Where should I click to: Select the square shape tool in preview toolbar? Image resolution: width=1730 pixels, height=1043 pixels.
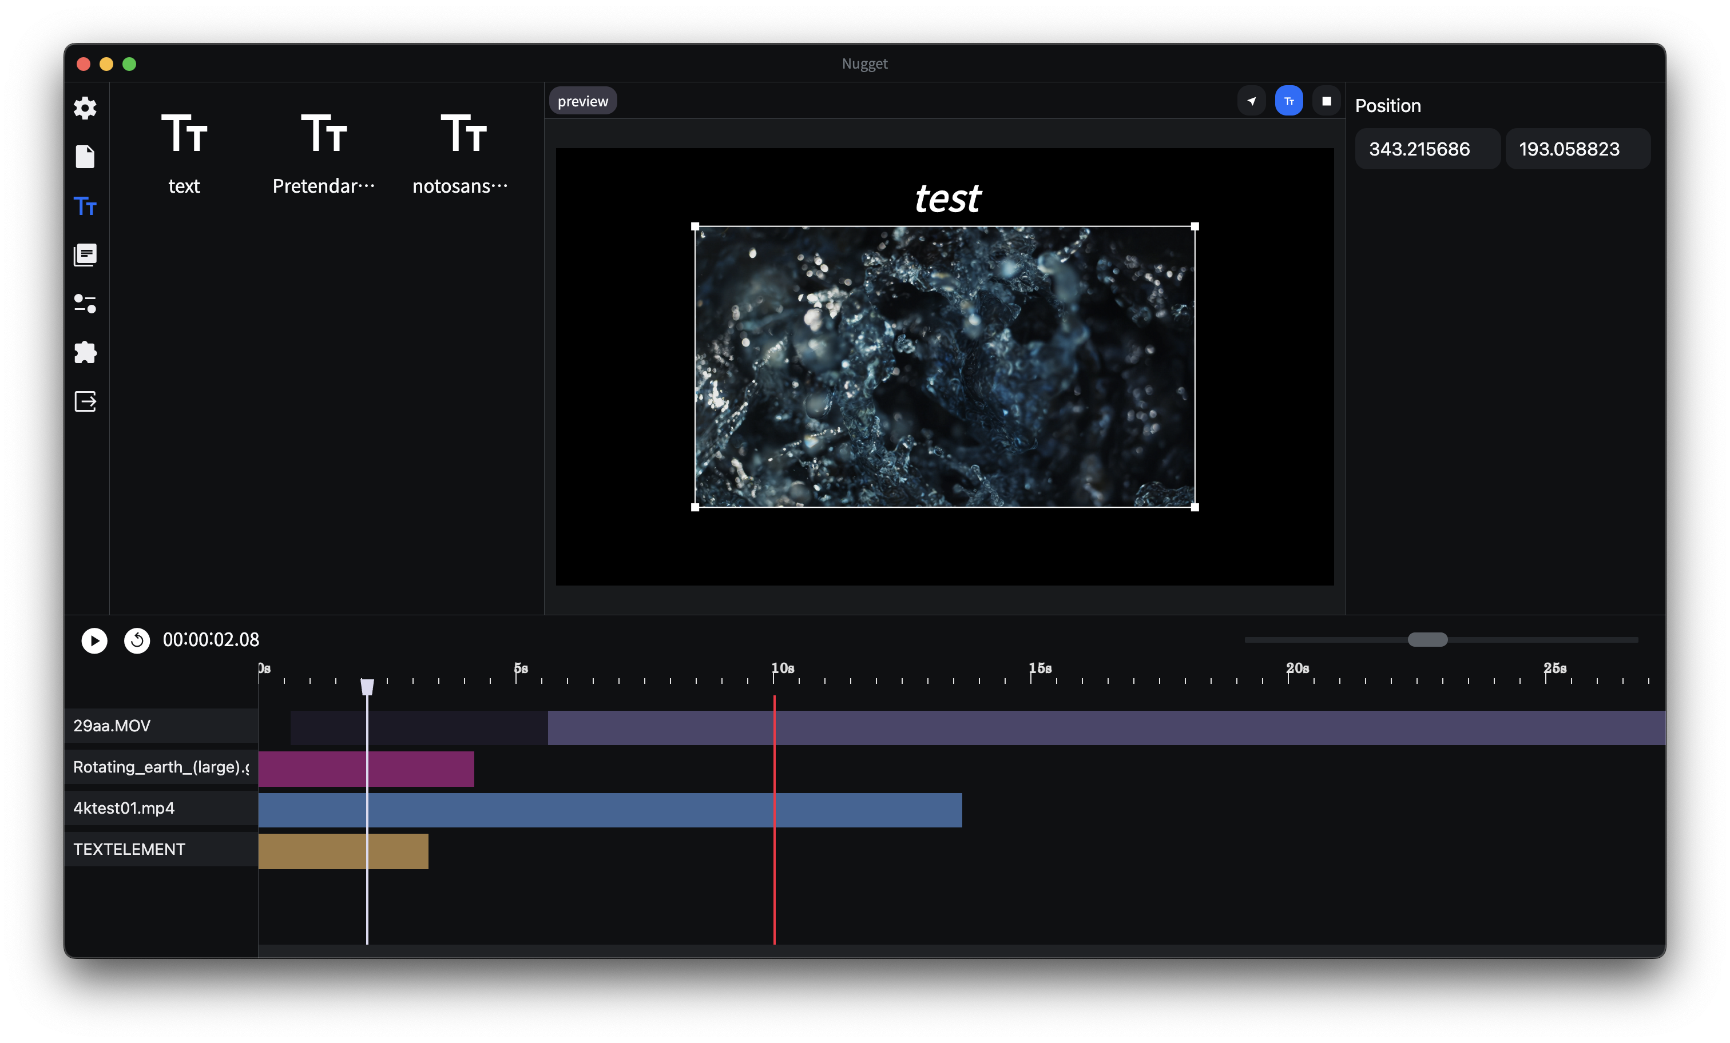(x=1326, y=101)
